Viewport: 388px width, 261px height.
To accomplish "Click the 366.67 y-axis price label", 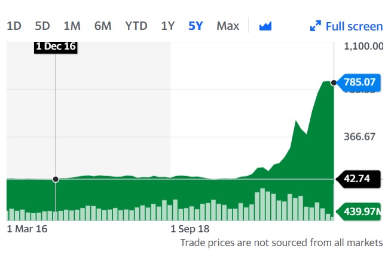I will coord(360,136).
